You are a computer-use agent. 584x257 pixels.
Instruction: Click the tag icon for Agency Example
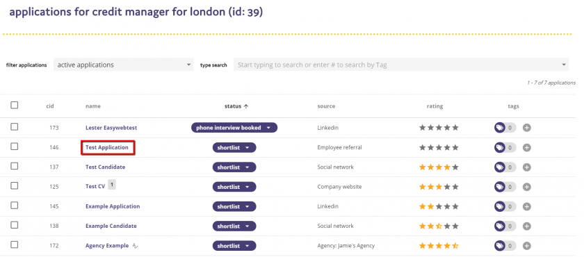pyautogui.click(x=499, y=246)
